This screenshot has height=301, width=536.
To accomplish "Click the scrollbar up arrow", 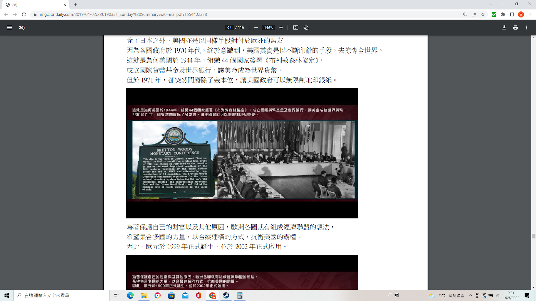I will [533, 38].
